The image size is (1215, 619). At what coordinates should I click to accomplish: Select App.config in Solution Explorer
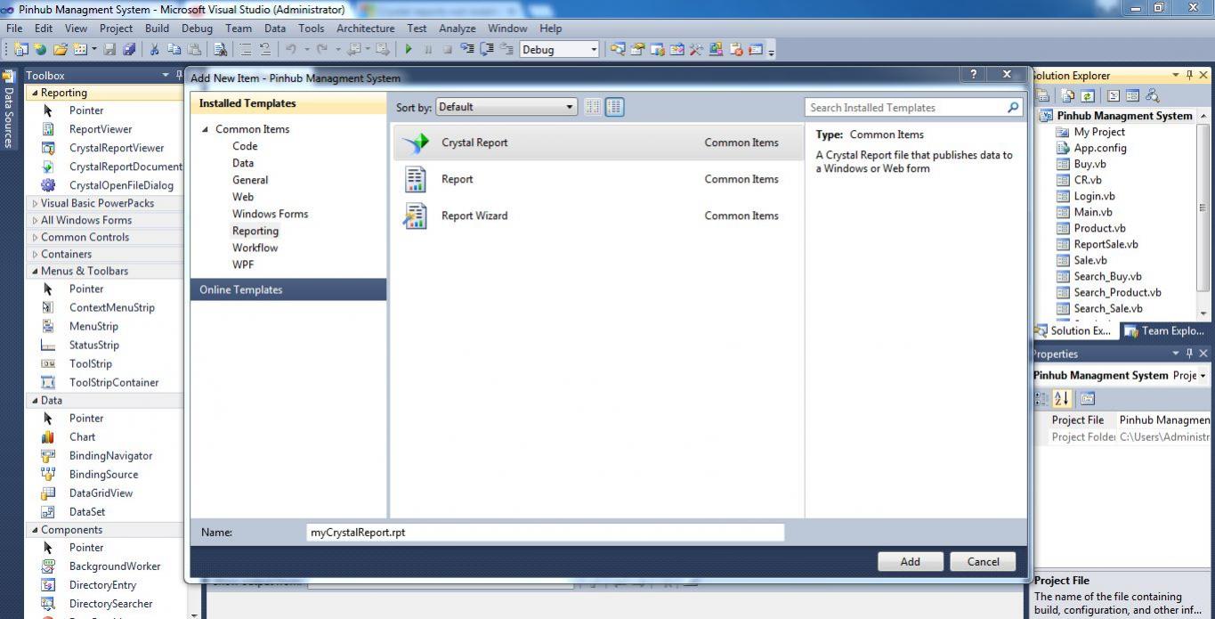(1099, 148)
